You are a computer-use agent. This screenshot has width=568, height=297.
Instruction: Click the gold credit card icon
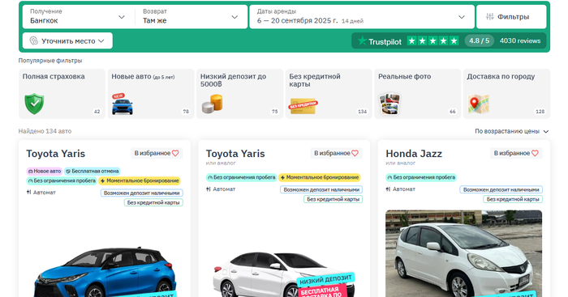click(x=303, y=106)
